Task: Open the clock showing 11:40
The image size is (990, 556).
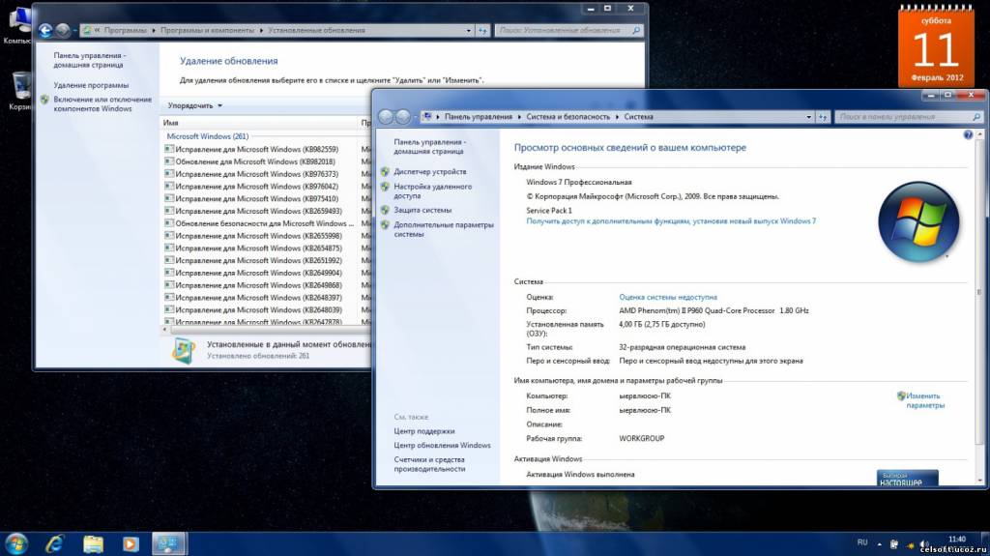Action: [956, 540]
